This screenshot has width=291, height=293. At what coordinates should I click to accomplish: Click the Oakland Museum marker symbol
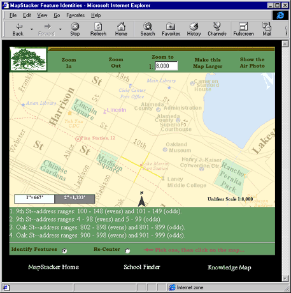pos(165,149)
